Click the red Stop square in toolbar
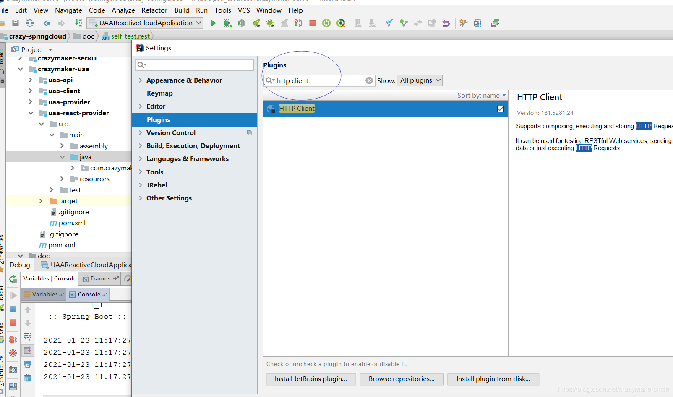 (313, 23)
